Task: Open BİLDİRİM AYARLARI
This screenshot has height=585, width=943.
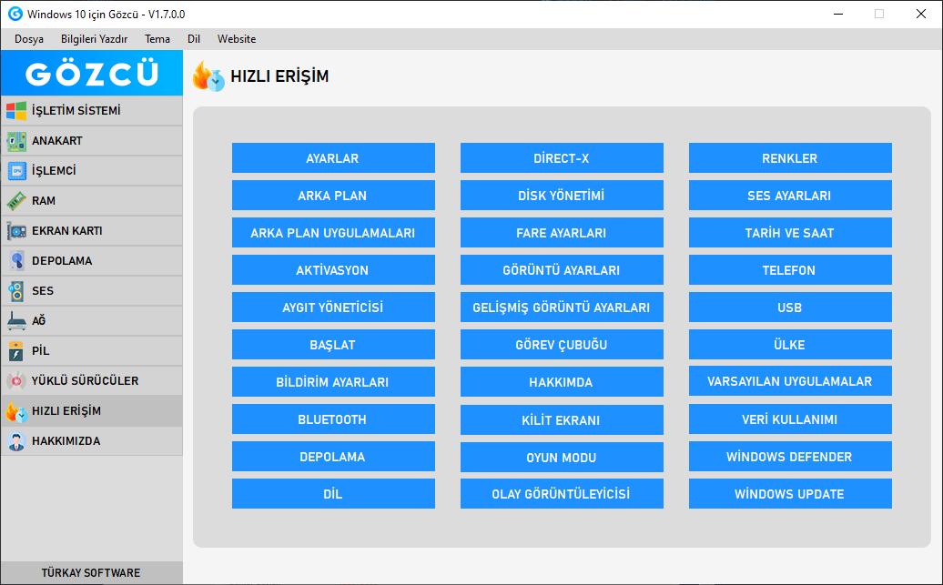Action: click(x=333, y=382)
